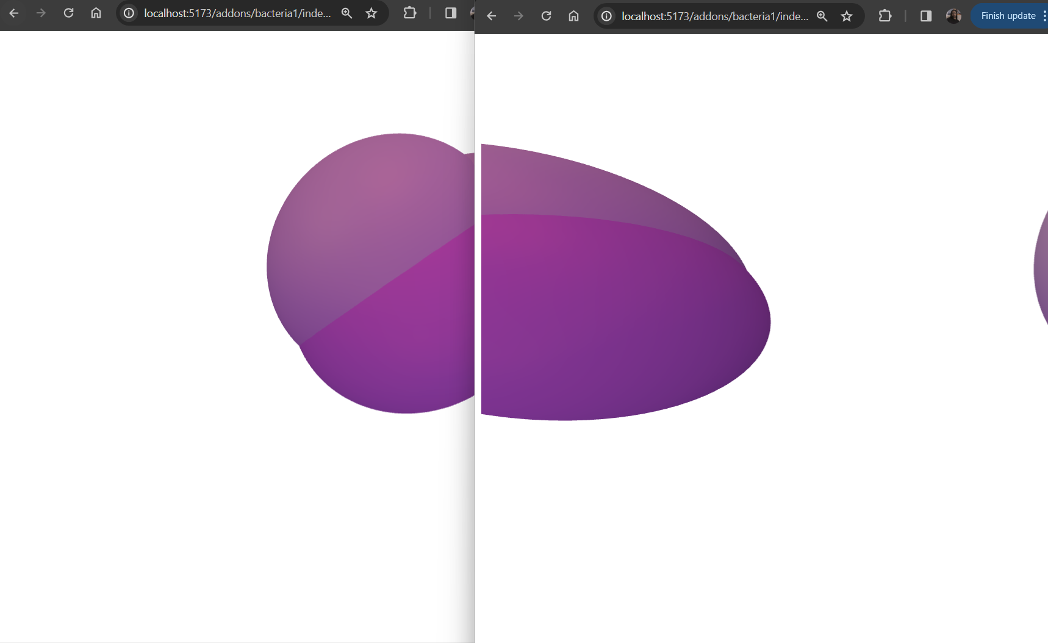Click the left window's address bar URL
This screenshot has height=643, width=1048.
tap(237, 13)
